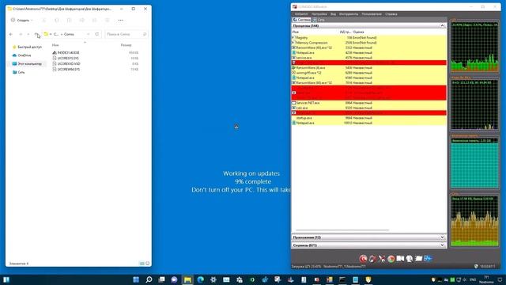Select the Services NET.exe process row
The height and width of the screenshot is (285, 506).
point(369,103)
